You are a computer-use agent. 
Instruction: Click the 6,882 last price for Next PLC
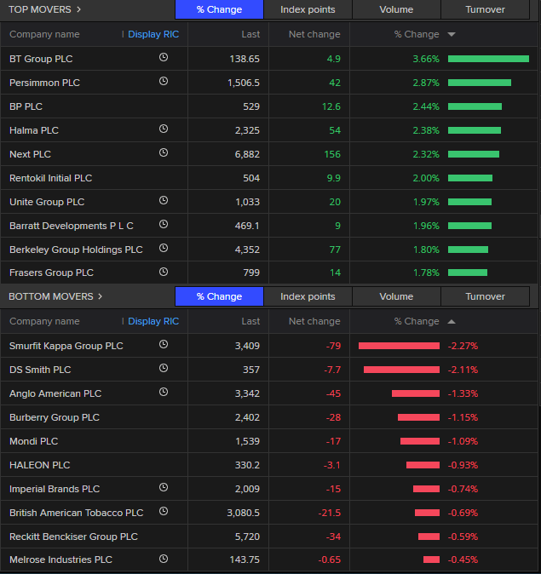tap(247, 154)
